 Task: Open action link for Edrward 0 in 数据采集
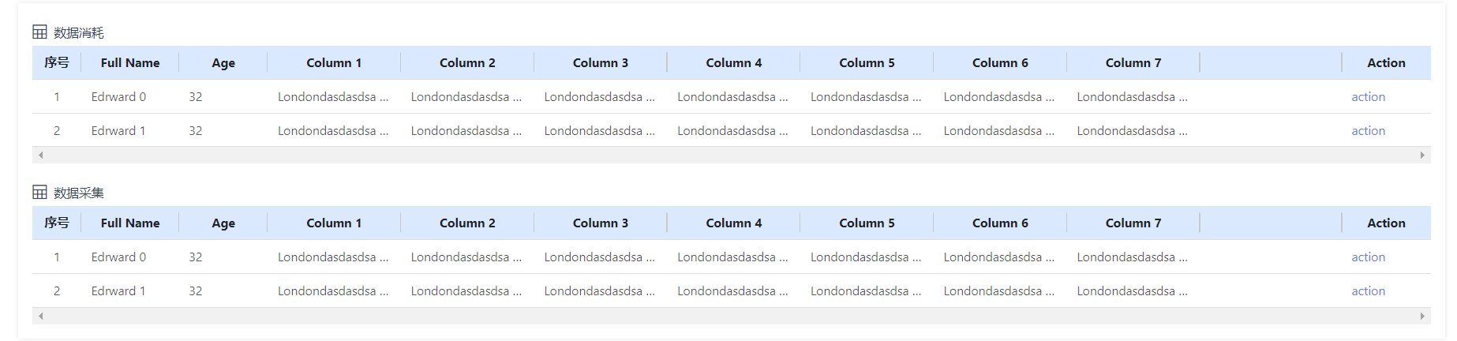[x=1368, y=257]
